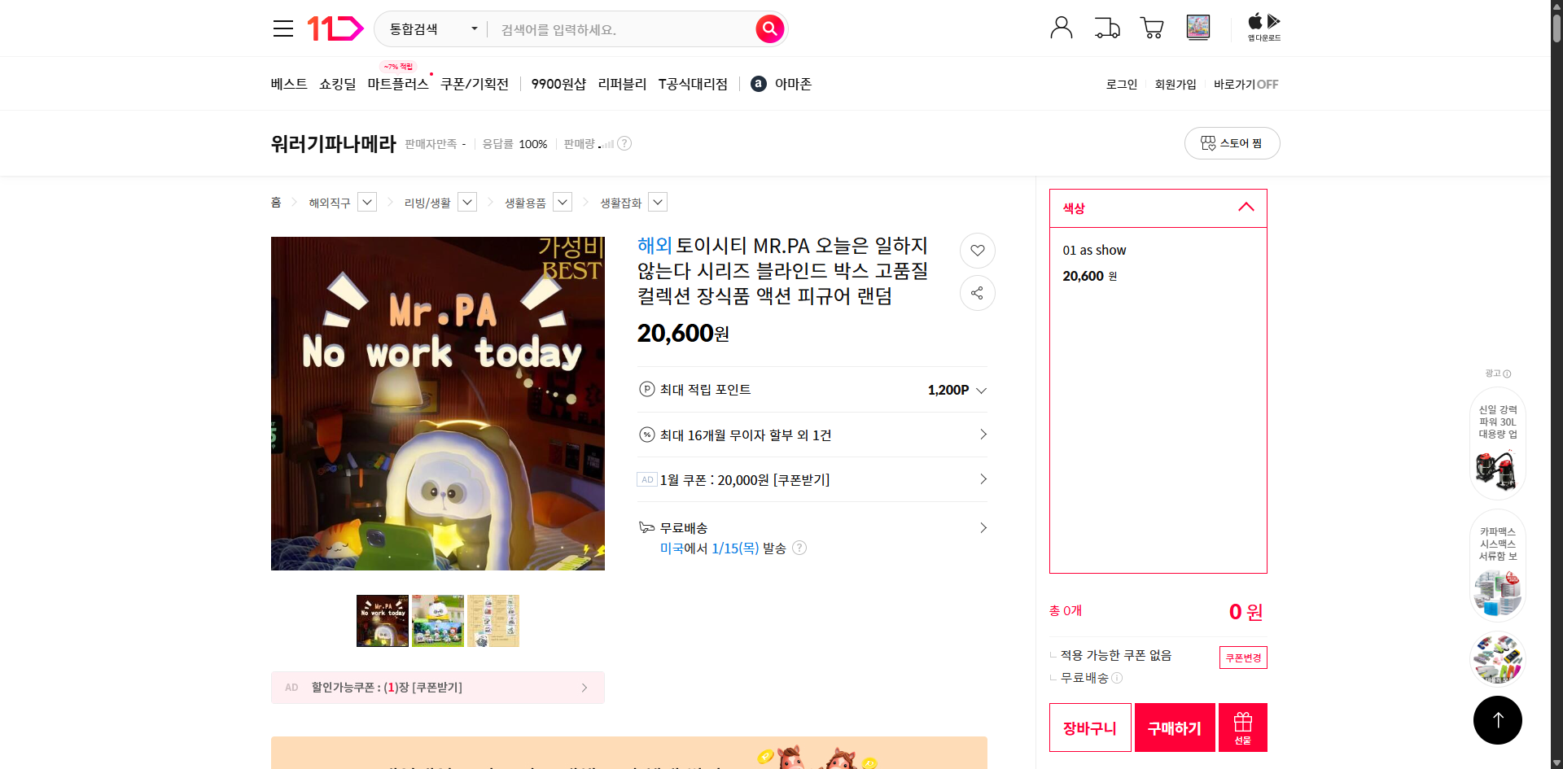
Task: Open the shopping cart icon
Action: [1152, 28]
